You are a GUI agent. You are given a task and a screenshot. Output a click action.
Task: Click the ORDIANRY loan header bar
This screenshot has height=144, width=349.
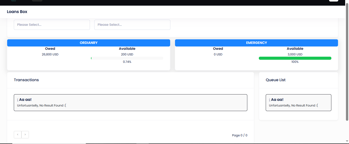[x=89, y=43]
